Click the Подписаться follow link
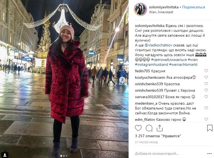This screenshot has height=158, width=214. coord(194,7)
